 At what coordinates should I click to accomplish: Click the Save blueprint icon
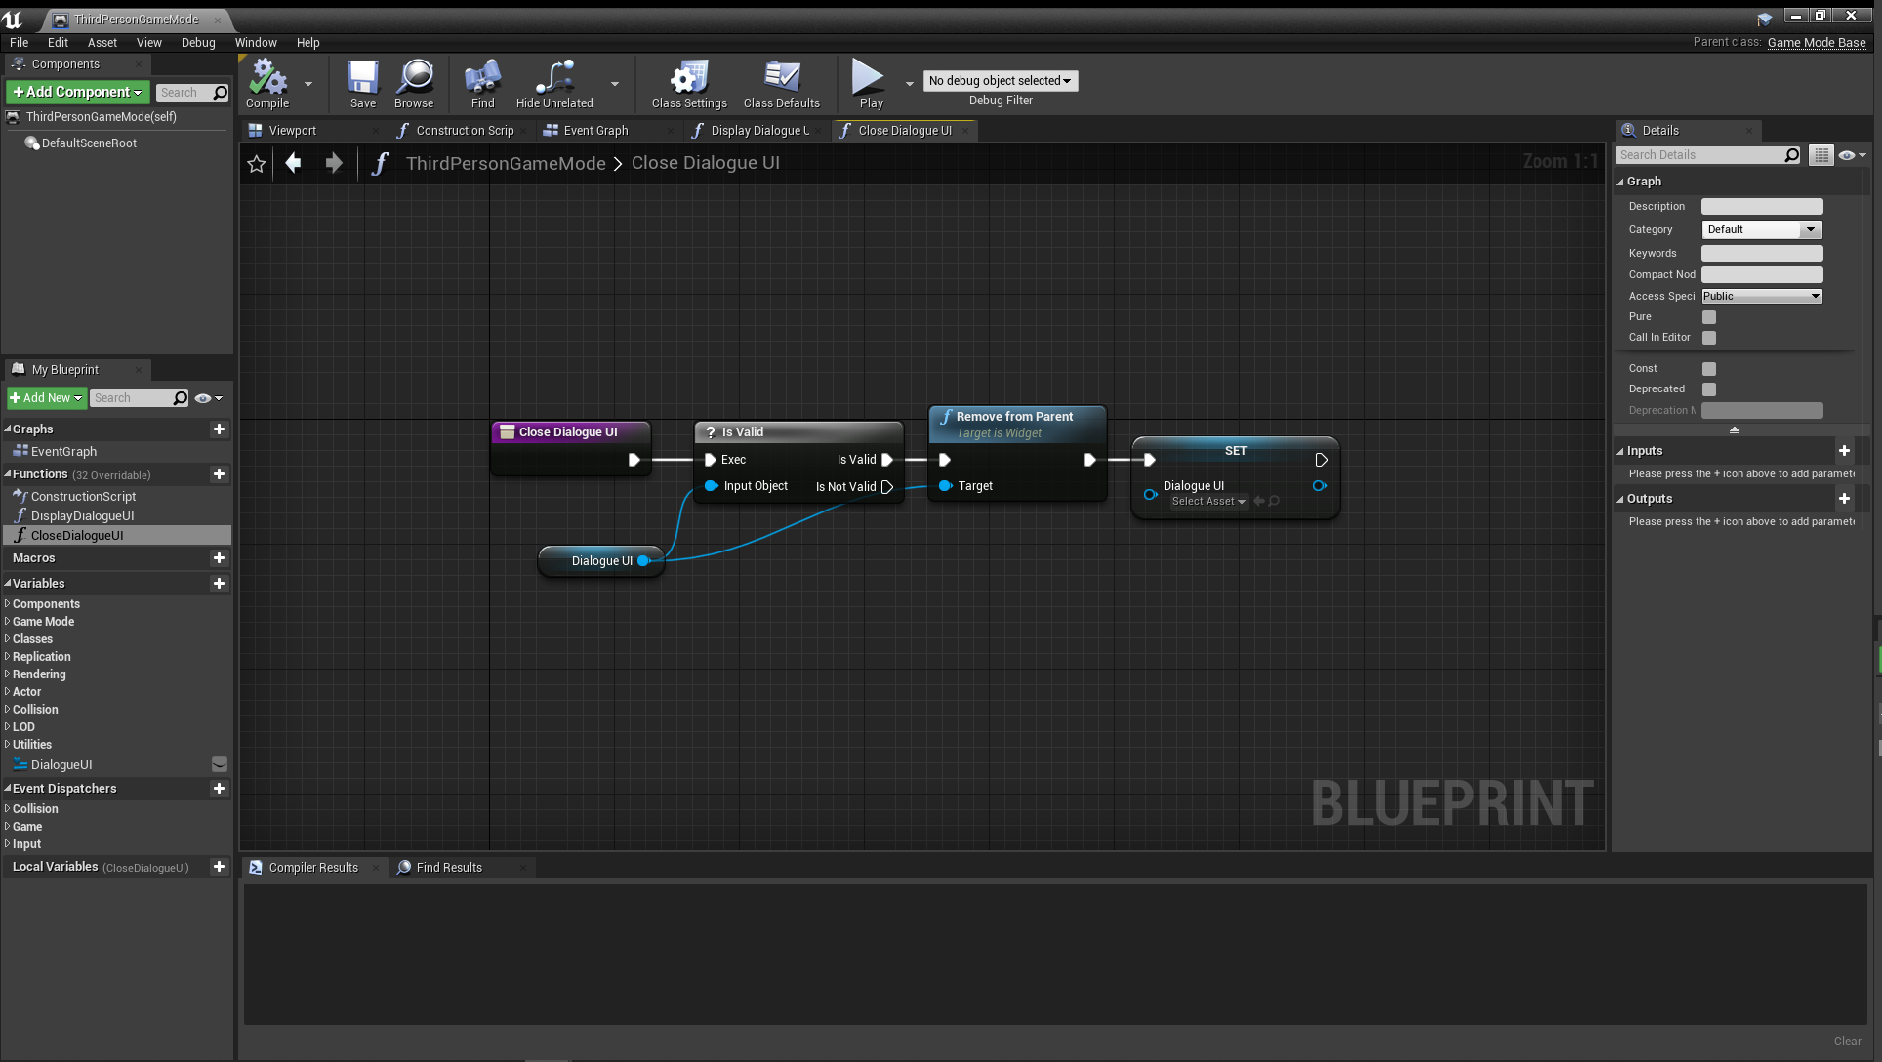click(x=362, y=80)
